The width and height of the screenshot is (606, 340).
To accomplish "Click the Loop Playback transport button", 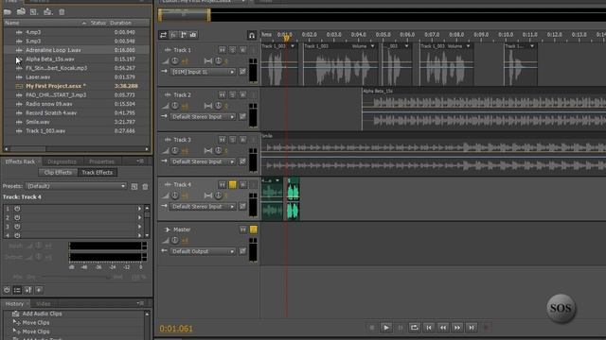I will tap(415, 328).
